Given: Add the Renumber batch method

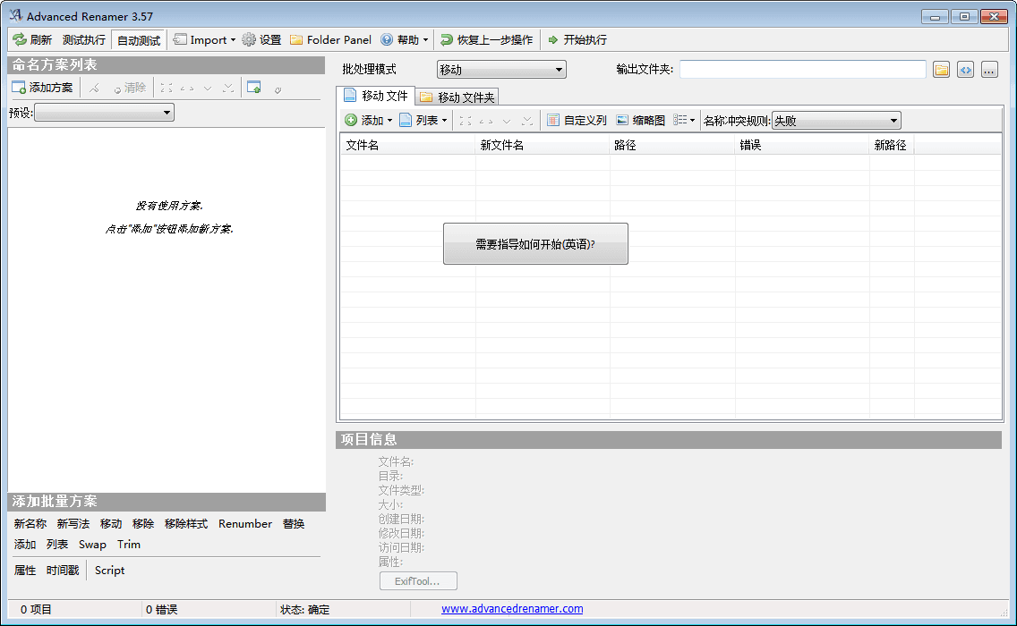Looking at the screenshot, I should [244, 524].
